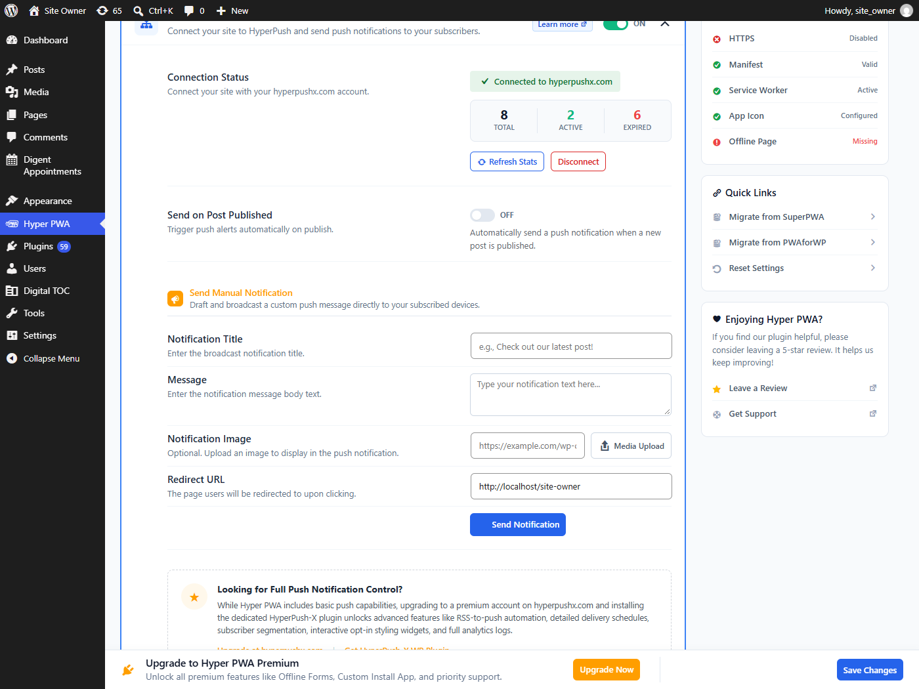Image resolution: width=919 pixels, height=689 pixels.
Task: Open the Dashboard menu item
Action: pyautogui.click(x=53, y=40)
